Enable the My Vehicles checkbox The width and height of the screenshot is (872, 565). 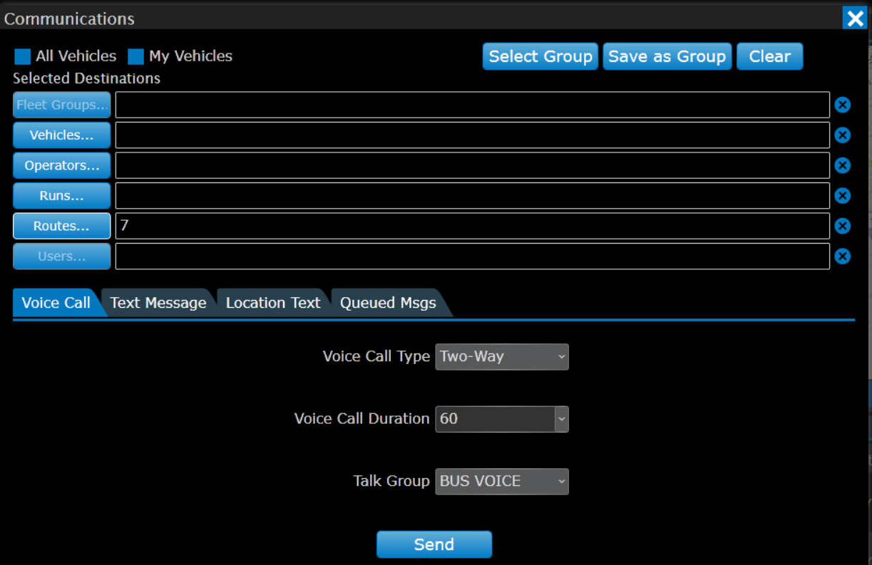[x=135, y=56]
